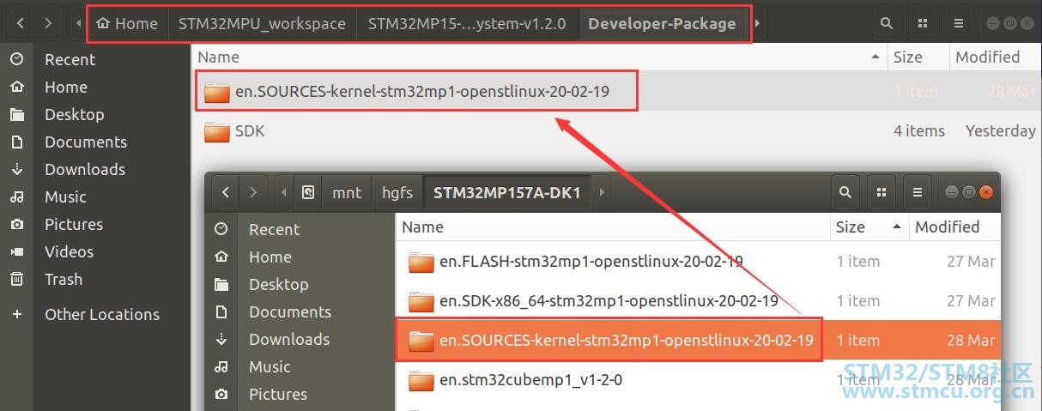This screenshot has width=1042, height=411.
Task: Open hgfs breadcrumb in front window
Action: 397,192
